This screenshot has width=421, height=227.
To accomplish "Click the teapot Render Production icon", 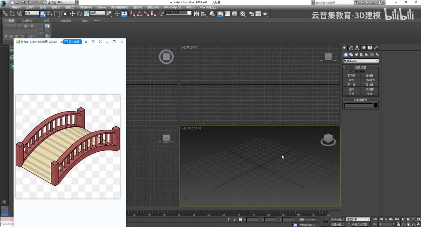I will pos(265,14).
